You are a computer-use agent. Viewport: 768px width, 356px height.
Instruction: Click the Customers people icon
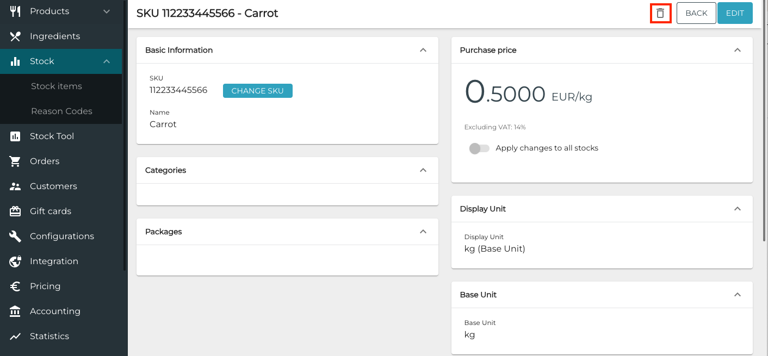[15, 186]
